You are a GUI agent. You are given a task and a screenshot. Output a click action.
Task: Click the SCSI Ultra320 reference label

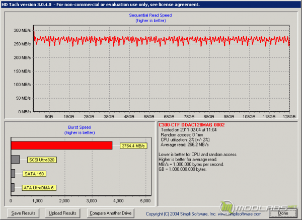pos(42,160)
